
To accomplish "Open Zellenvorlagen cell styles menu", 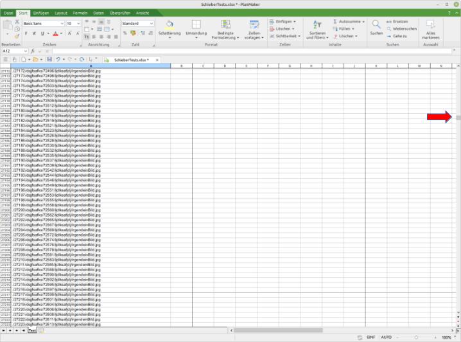I will pos(254,30).
